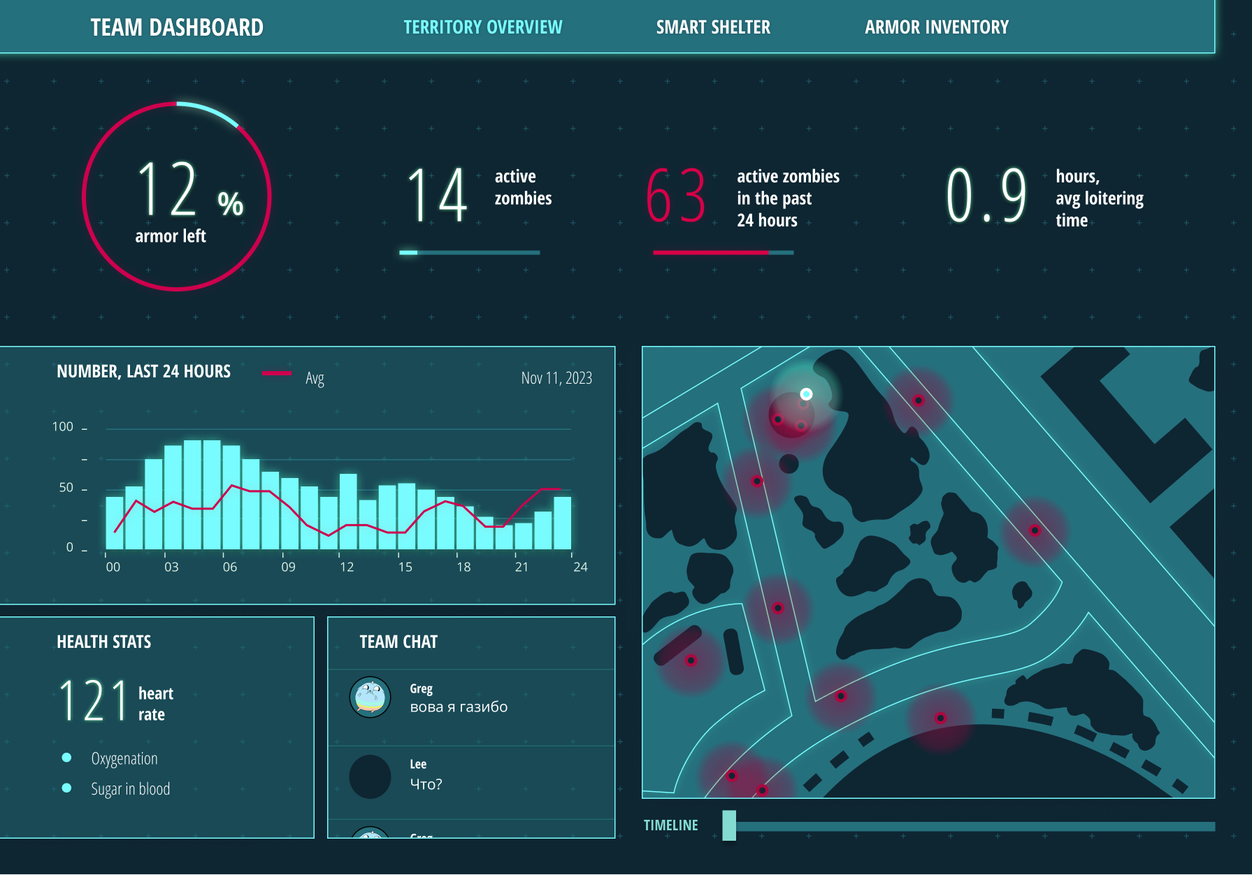Click the 12% armor left circular gauge

(177, 196)
